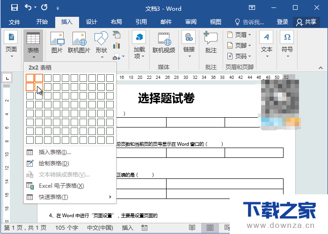This screenshot has width=328, height=234.
Task: Toggle the 插入 overtype mode indicator
Action: (127, 228)
